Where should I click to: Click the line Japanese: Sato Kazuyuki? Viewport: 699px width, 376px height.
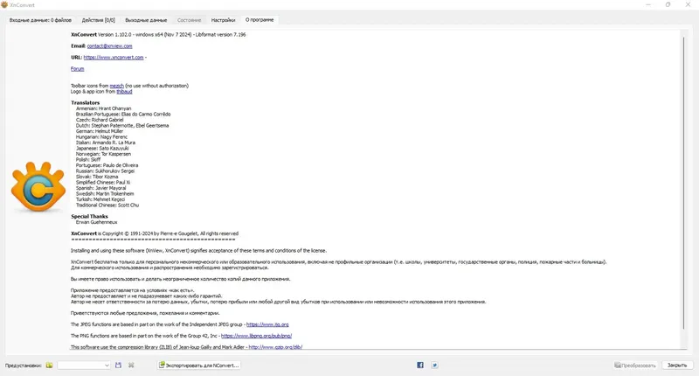tap(102, 148)
